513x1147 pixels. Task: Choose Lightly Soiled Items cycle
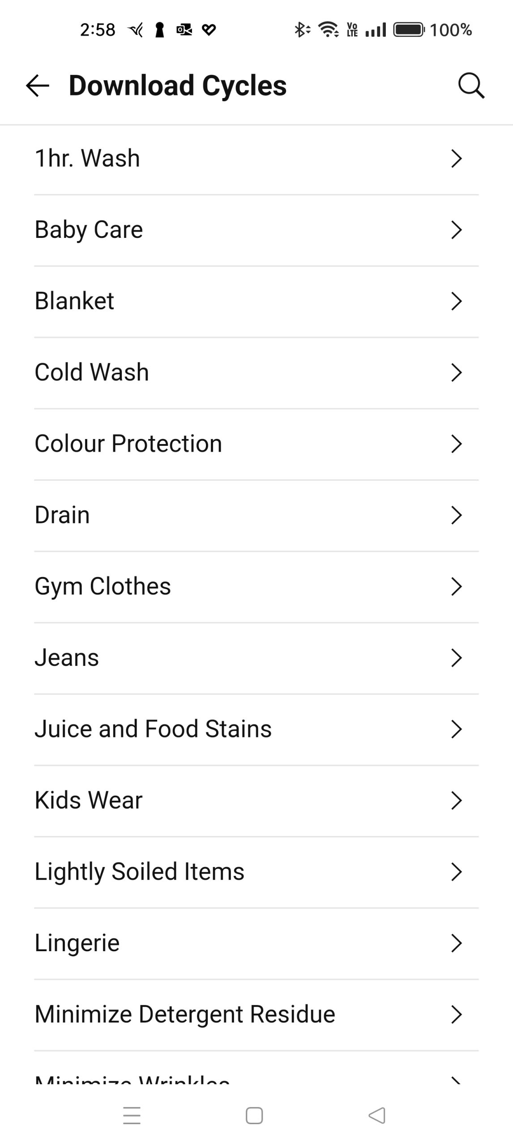(x=139, y=872)
